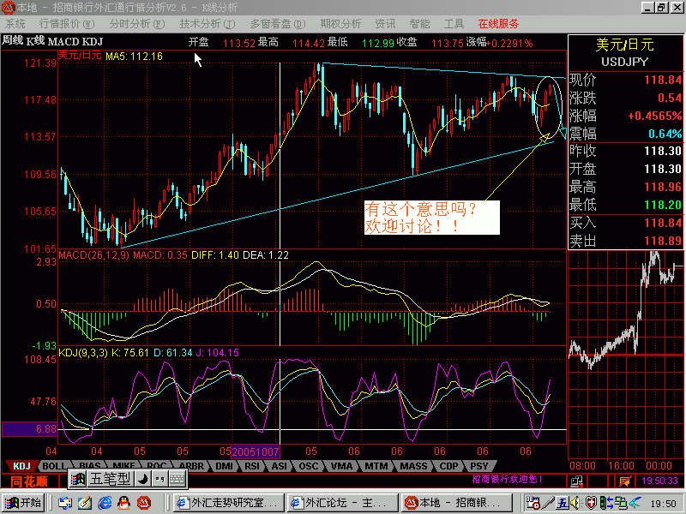Switch to the VMA indicator tab
Image resolution: width=686 pixels, height=514 pixels.
pyautogui.click(x=341, y=466)
